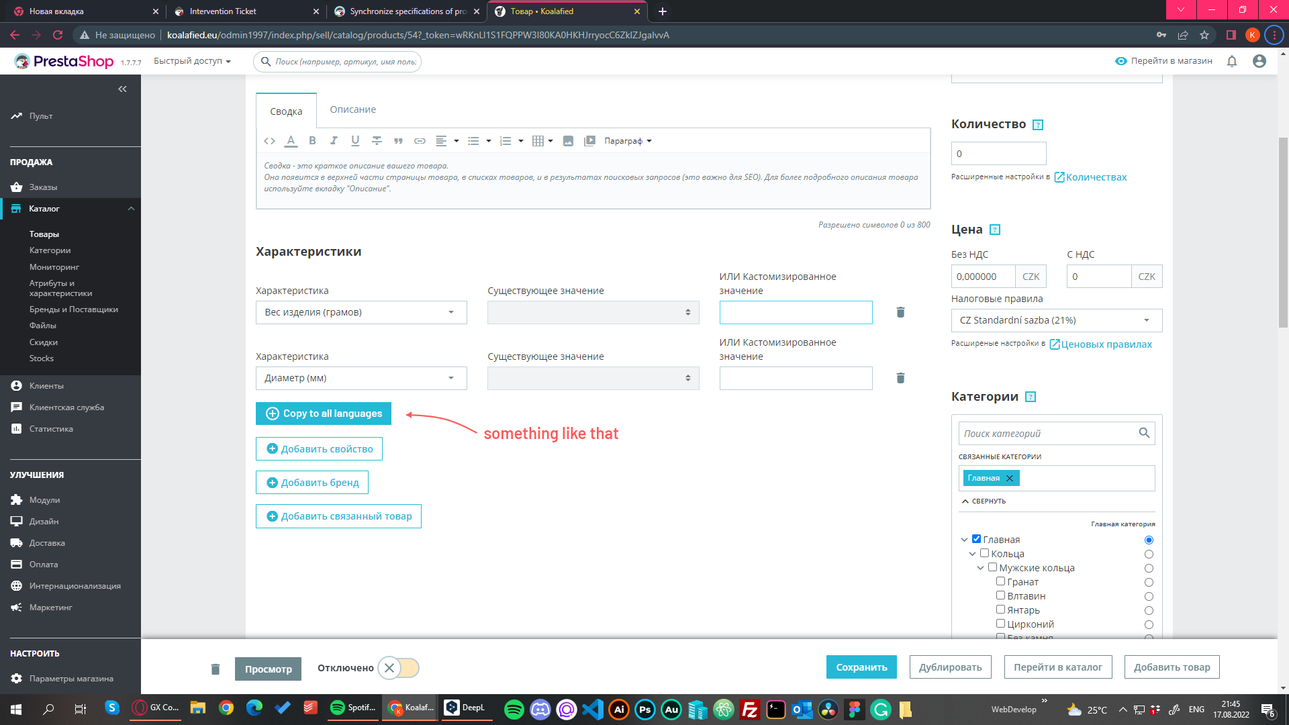Open notifications bell icon

coord(1232,61)
